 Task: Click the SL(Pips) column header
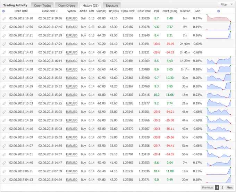pyautogui.click(x=101, y=11)
